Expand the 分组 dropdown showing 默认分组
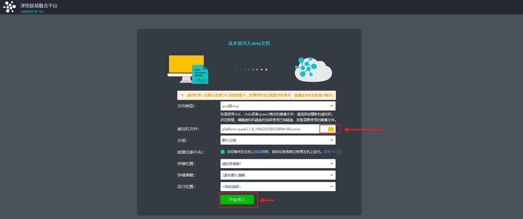The height and width of the screenshot is (219, 523). [278, 140]
